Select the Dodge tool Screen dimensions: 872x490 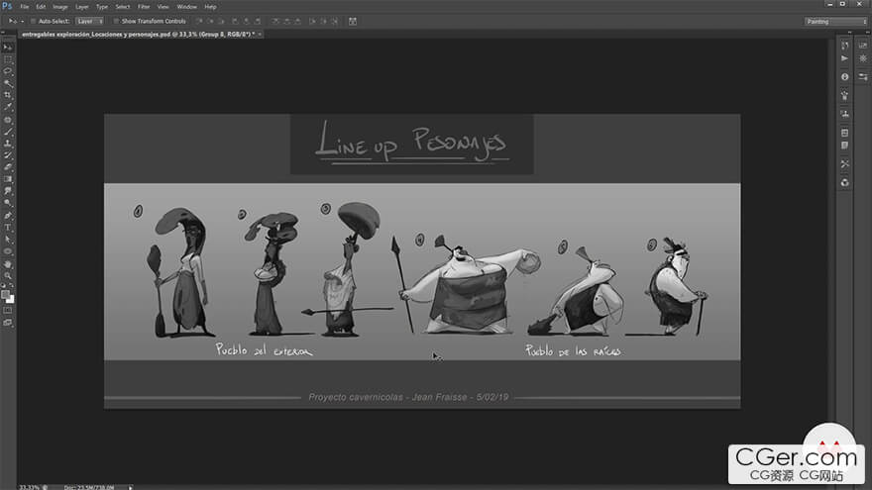point(8,203)
